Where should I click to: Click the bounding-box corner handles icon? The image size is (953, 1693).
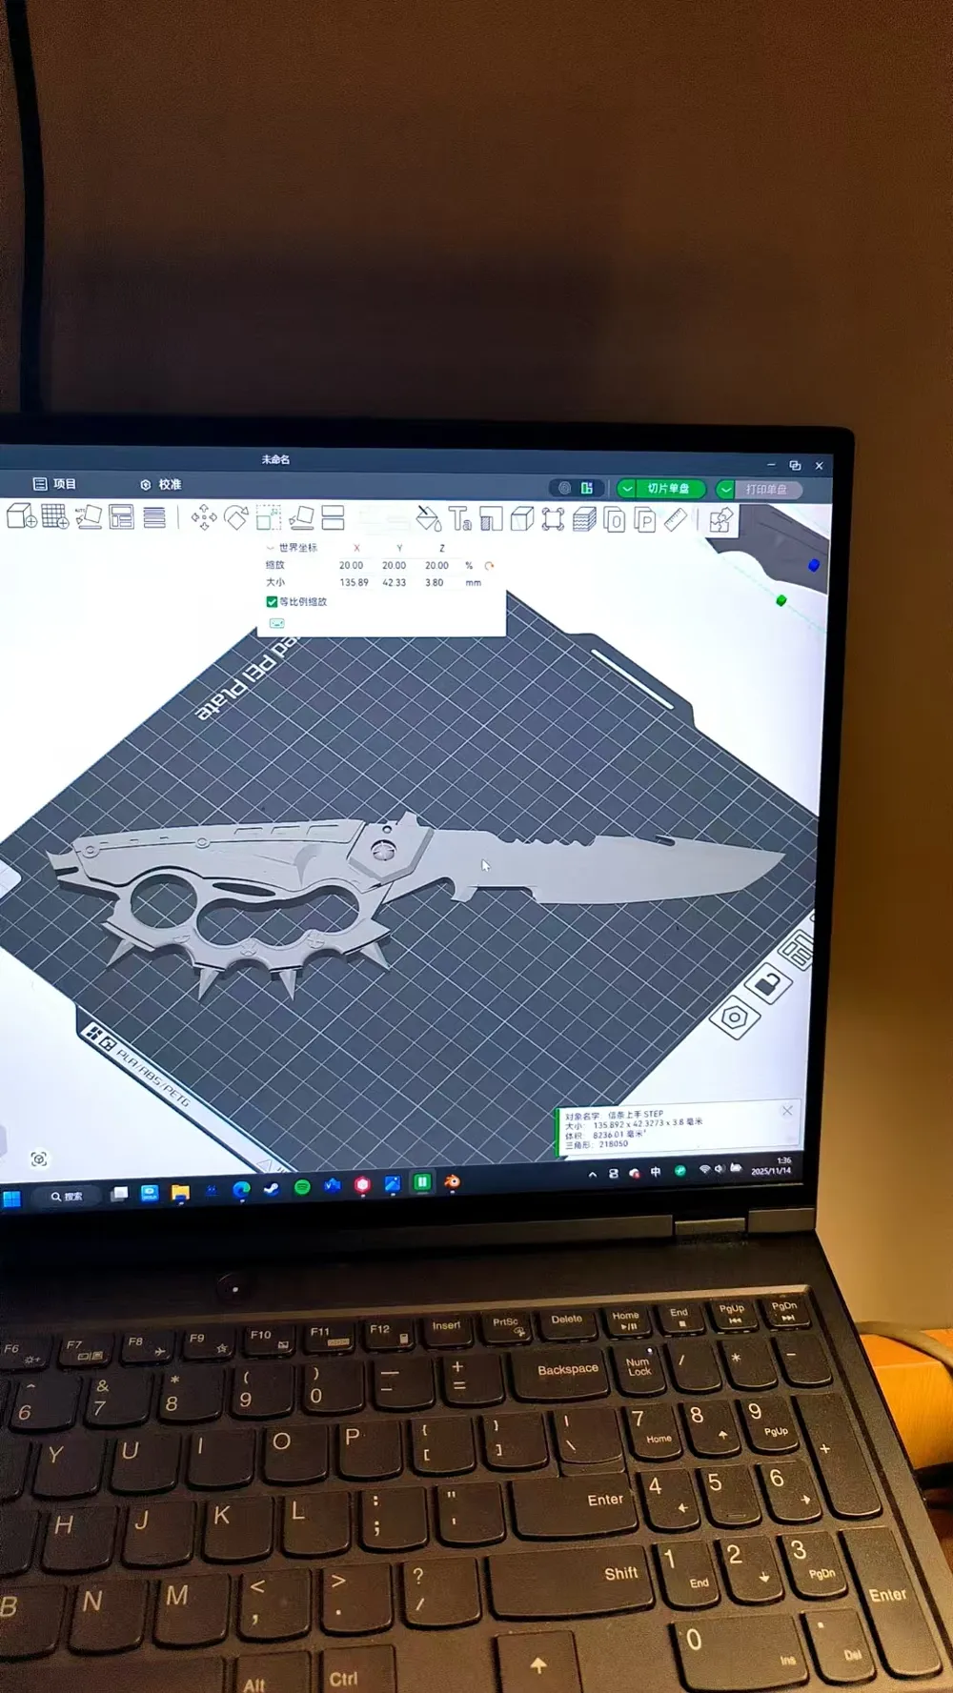(x=553, y=519)
